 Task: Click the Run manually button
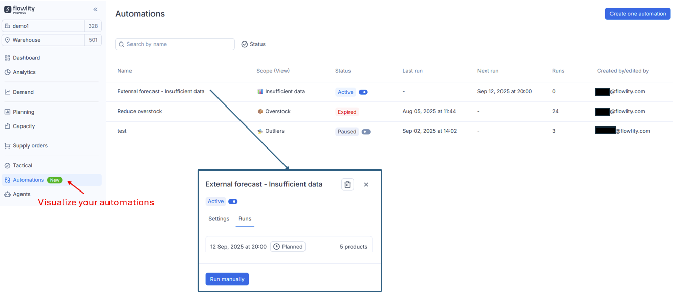(x=227, y=279)
